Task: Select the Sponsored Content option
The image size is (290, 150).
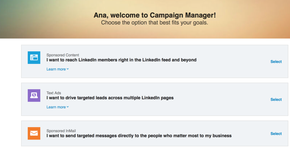Action: (276, 61)
